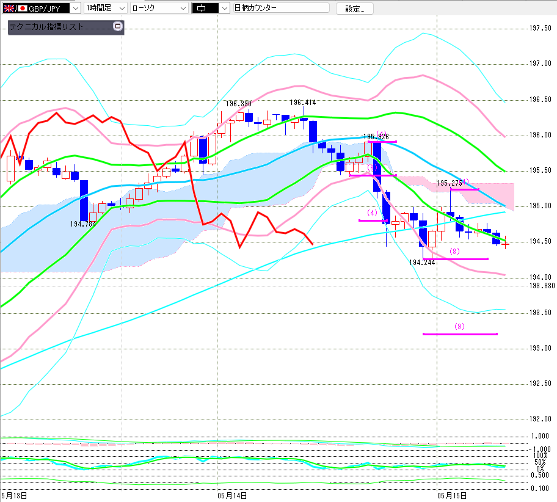
Task: Click the 196.50 price axis label
Action: [541, 100]
